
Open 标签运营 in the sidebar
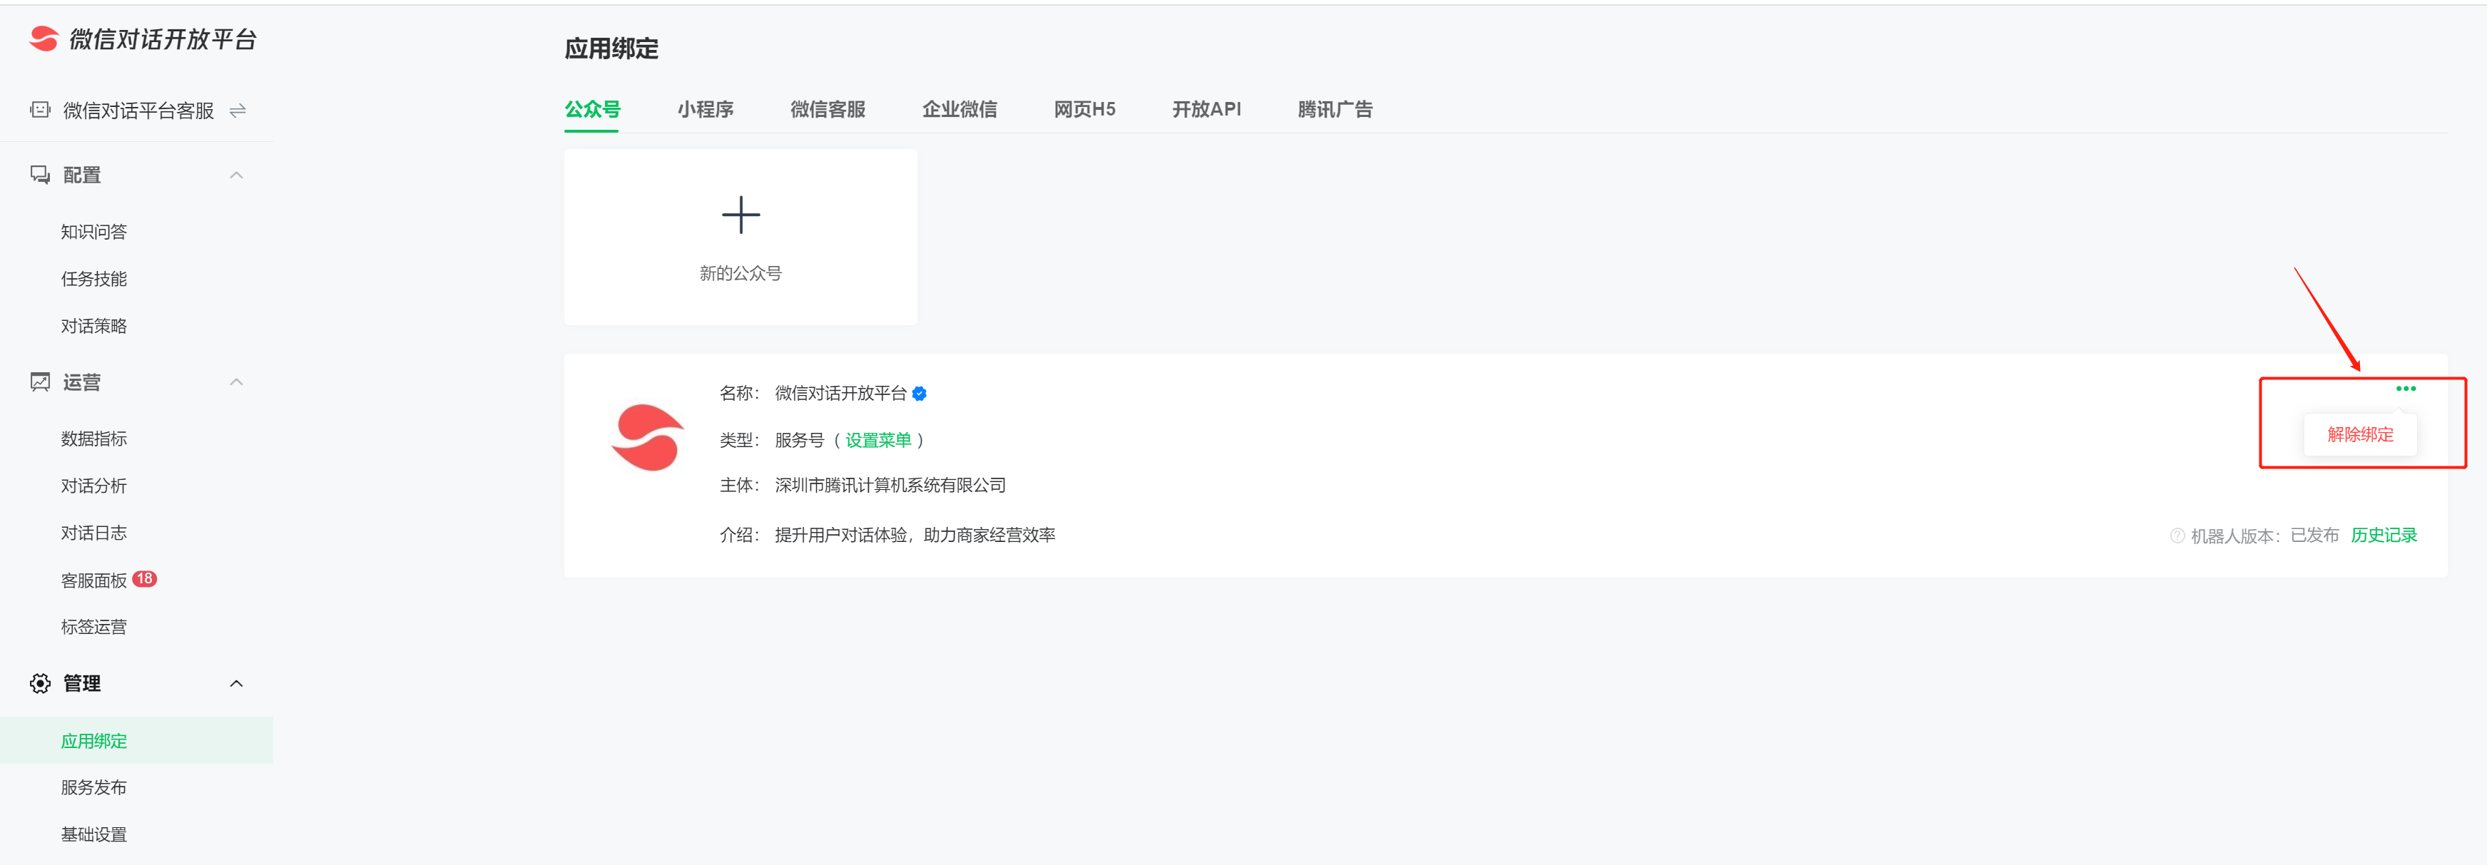93,627
